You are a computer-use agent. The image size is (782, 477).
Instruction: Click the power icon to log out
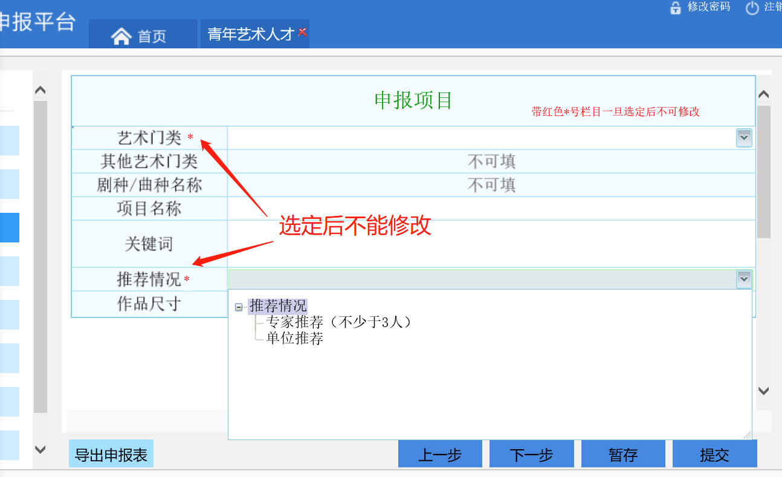[x=752, y=8]
